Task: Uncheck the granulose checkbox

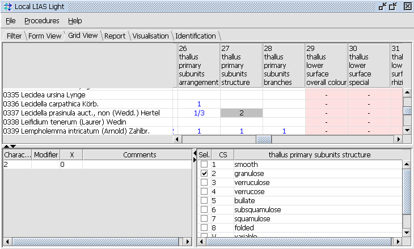Action: [204, 173]
